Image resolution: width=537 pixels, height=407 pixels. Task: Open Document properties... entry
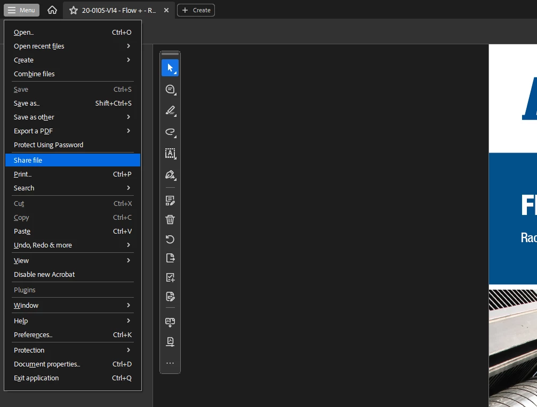pos(73,364)
